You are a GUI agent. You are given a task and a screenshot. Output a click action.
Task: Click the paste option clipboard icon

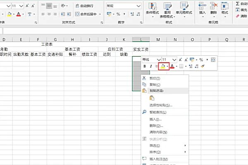152,98
